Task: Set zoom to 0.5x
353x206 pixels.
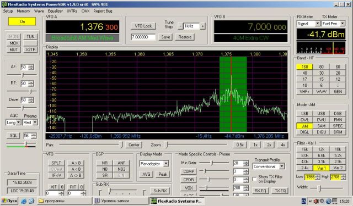Action: 240,145
